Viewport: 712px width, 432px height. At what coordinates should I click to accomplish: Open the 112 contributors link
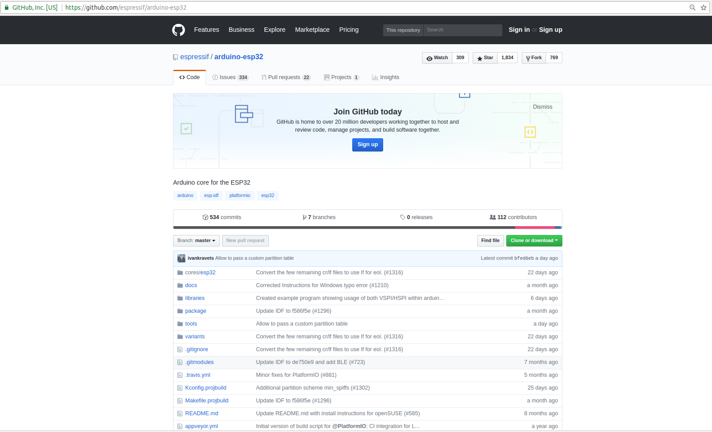click(513, 217)
